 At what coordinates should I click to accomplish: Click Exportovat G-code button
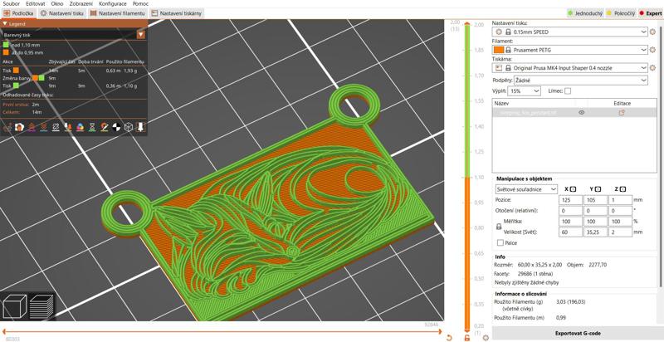577,333
